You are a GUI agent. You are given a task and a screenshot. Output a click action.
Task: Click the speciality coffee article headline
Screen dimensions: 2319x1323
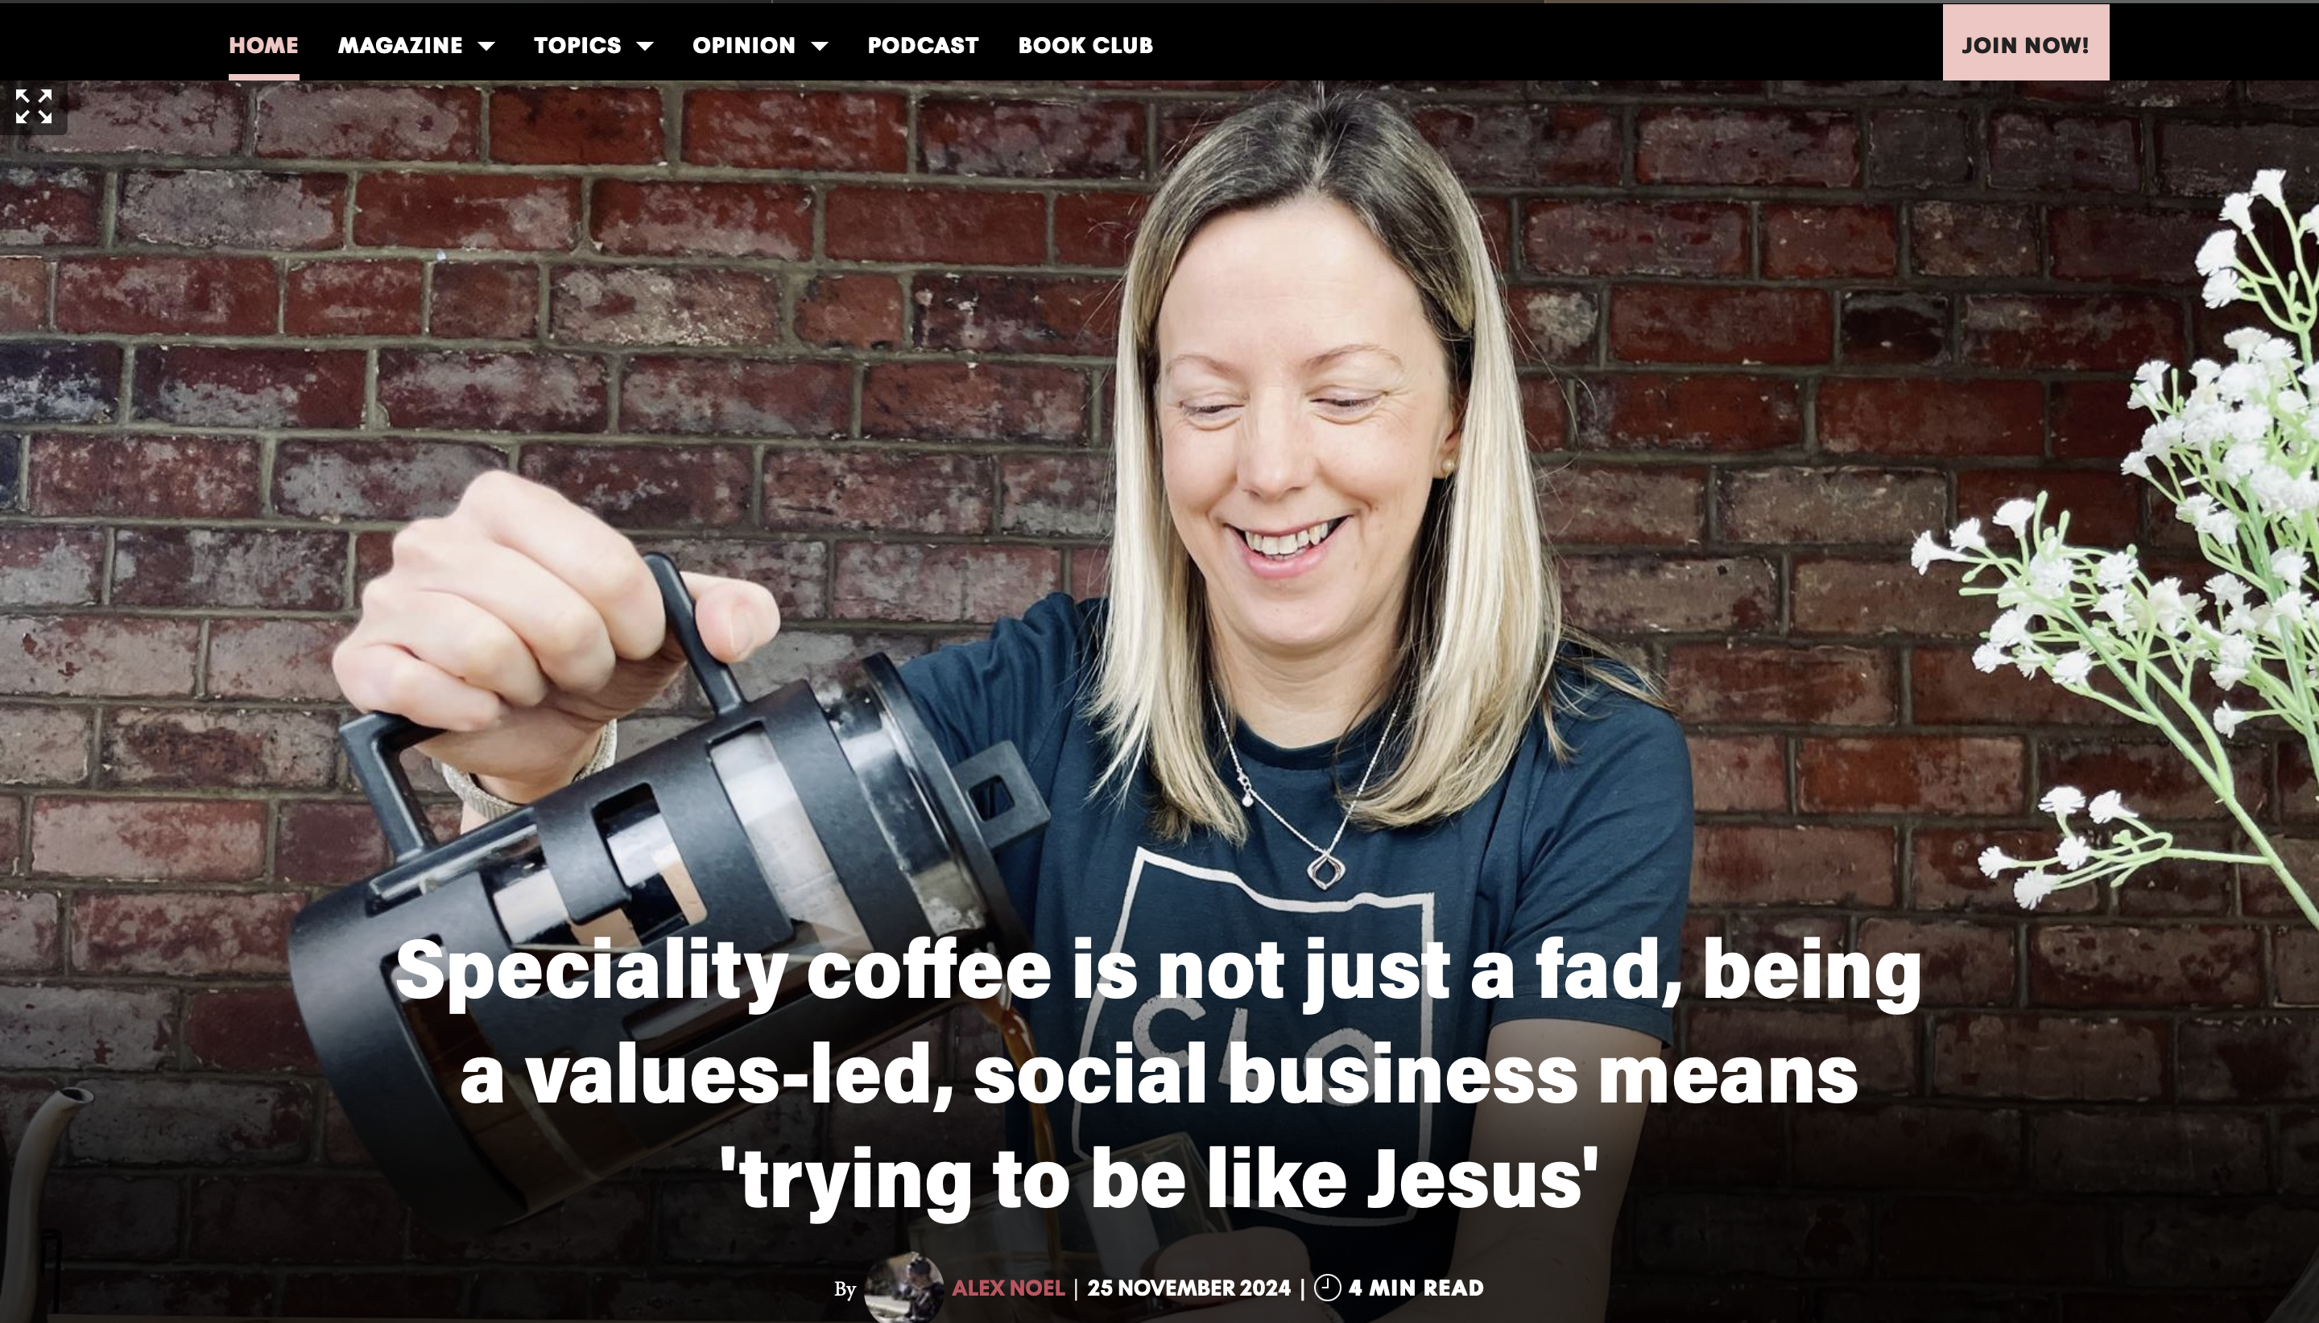point(1159,1074)
